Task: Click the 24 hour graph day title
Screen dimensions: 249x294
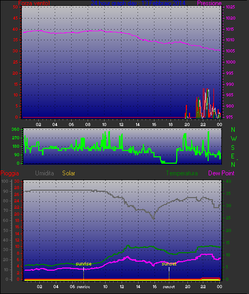Action: 138,3
